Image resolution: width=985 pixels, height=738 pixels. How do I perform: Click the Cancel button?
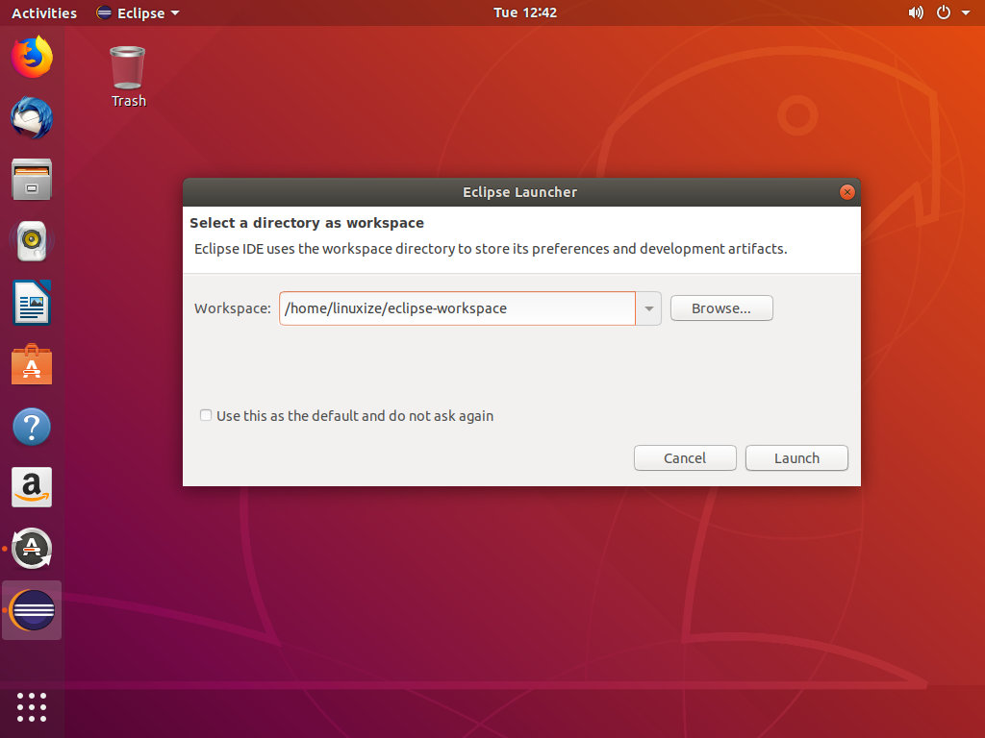pyautogui.click(x=685, y=458)
